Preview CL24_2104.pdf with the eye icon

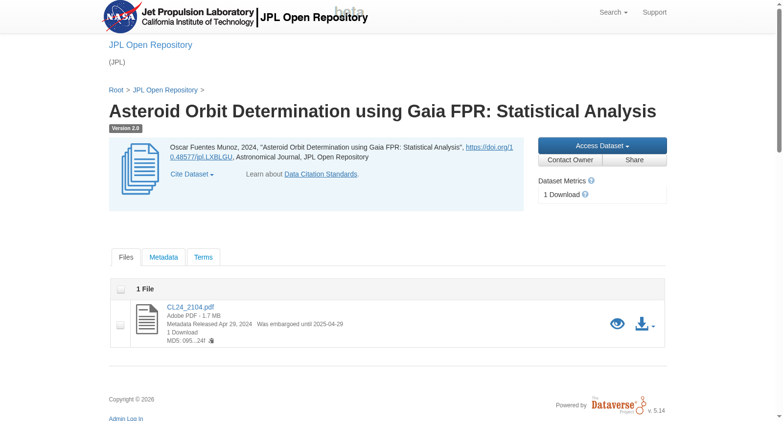click(x=617, y=324)
